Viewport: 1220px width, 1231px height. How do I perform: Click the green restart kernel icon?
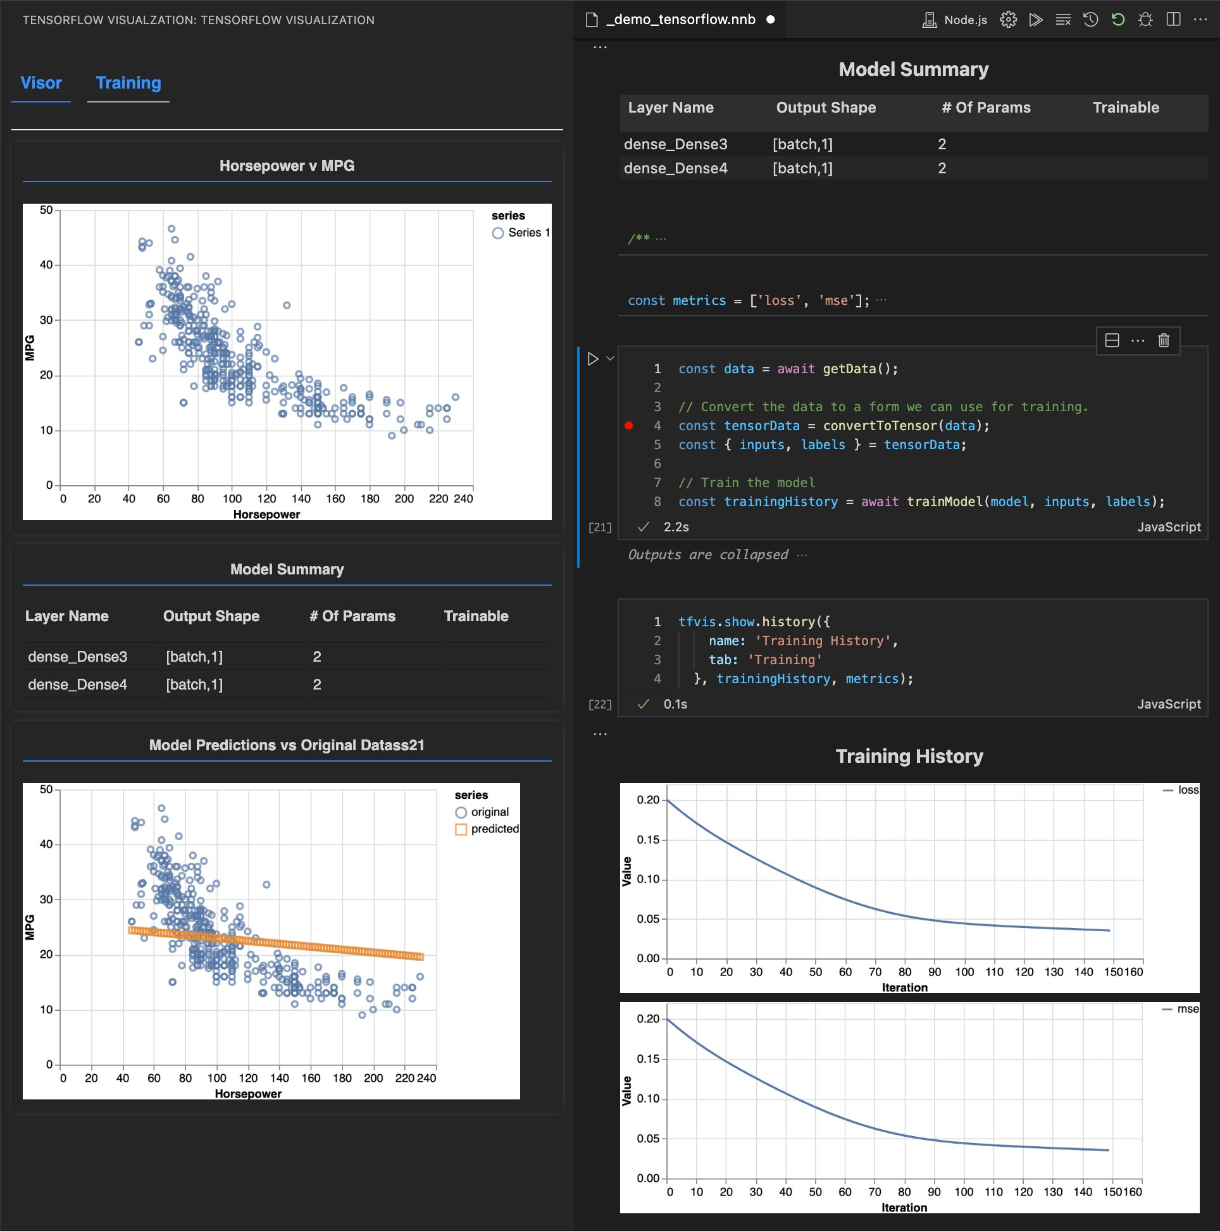pos(1118,20)
